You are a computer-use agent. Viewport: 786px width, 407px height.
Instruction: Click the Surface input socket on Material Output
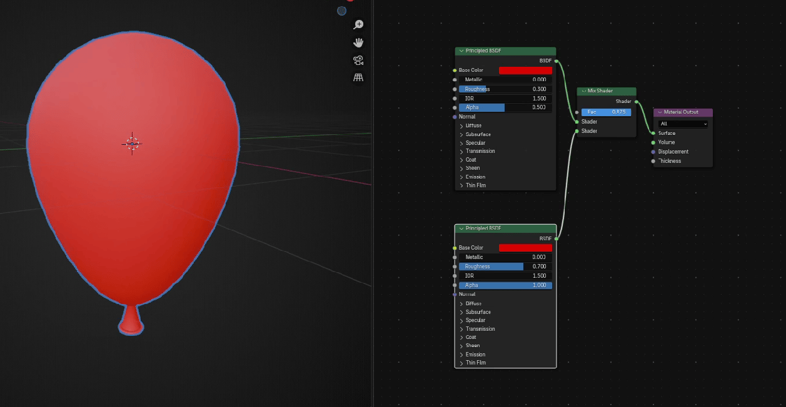tap(653, 133)
